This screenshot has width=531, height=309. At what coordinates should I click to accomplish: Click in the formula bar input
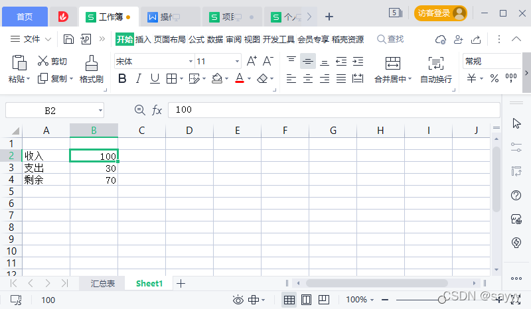(334, 110)
